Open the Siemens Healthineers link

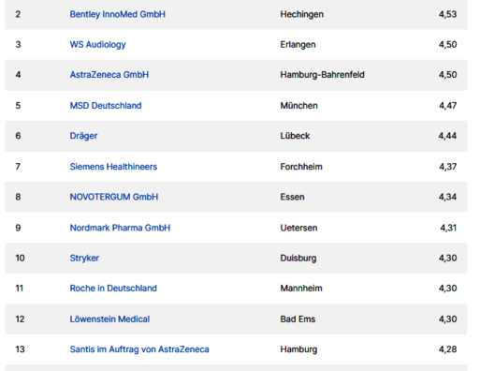pos(113,167)
